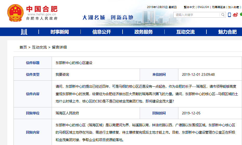
Task: Click the timestamp 2019-12-01 23:09:48
Action: tap(198, 74)
